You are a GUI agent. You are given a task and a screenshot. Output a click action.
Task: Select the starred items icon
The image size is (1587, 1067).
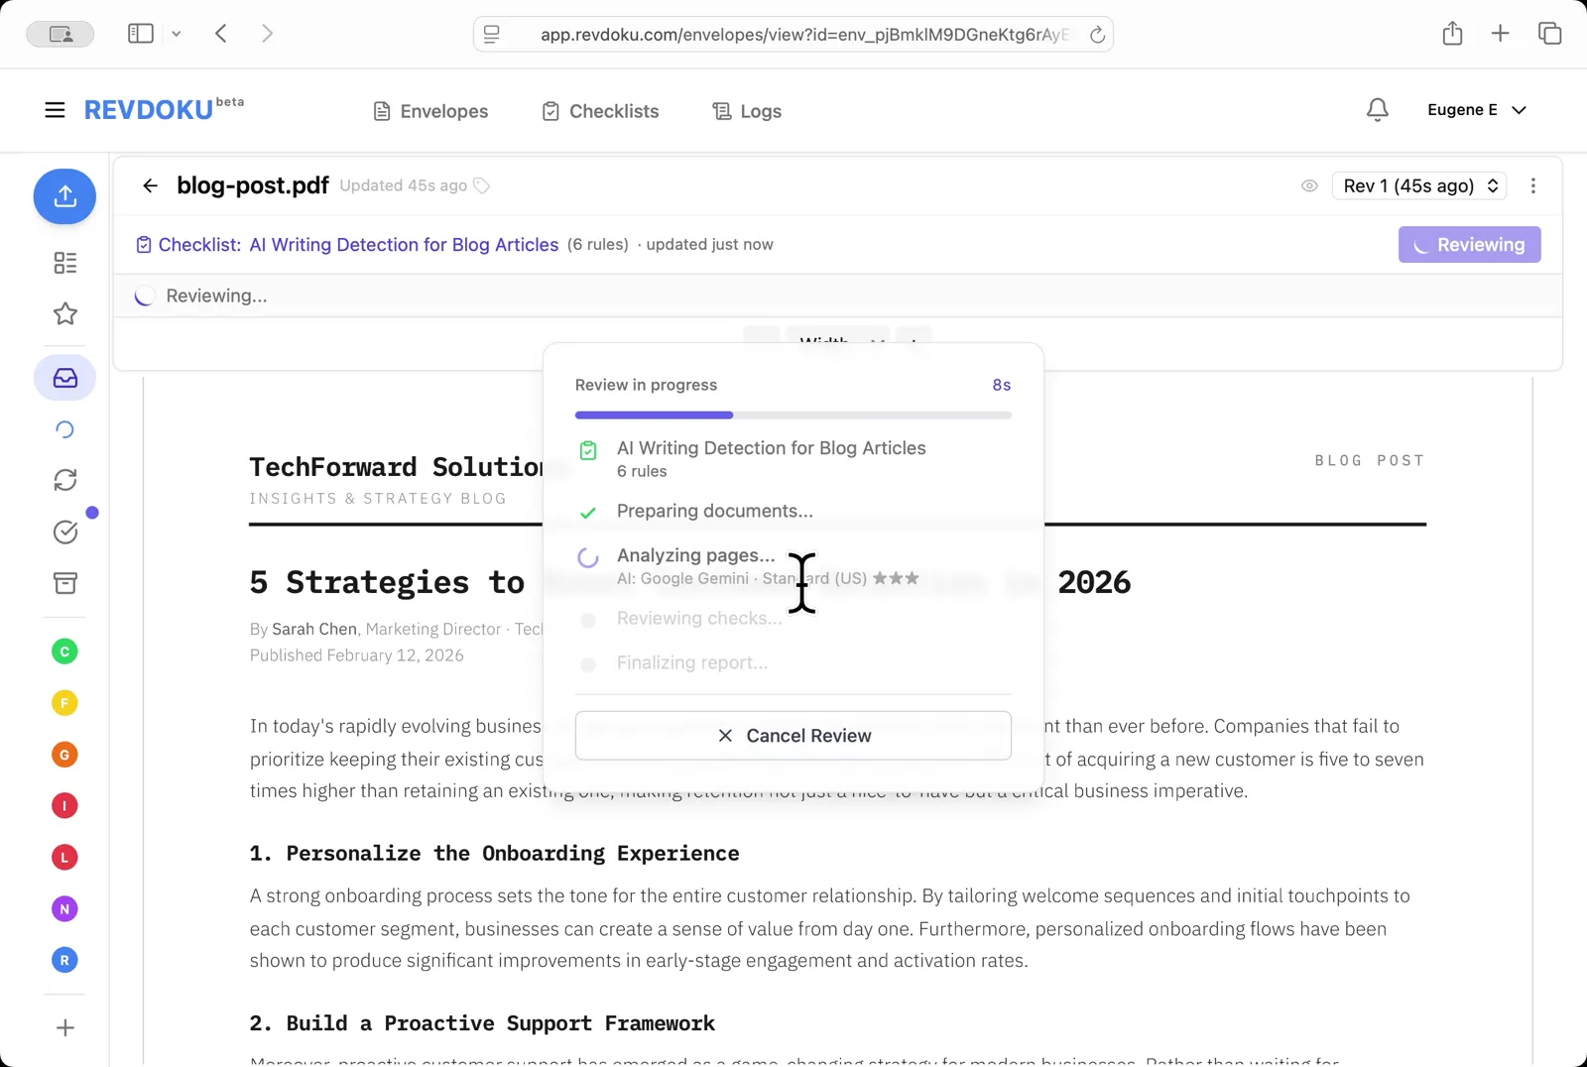click(x=64, y=313)
